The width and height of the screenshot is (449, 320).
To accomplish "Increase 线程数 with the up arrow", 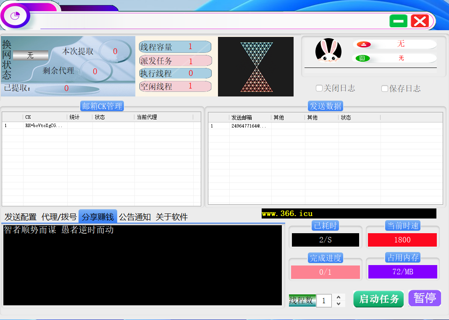I will click(339, 297).
